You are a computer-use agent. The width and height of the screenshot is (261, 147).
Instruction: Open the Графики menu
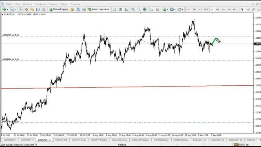coord(40,4)
